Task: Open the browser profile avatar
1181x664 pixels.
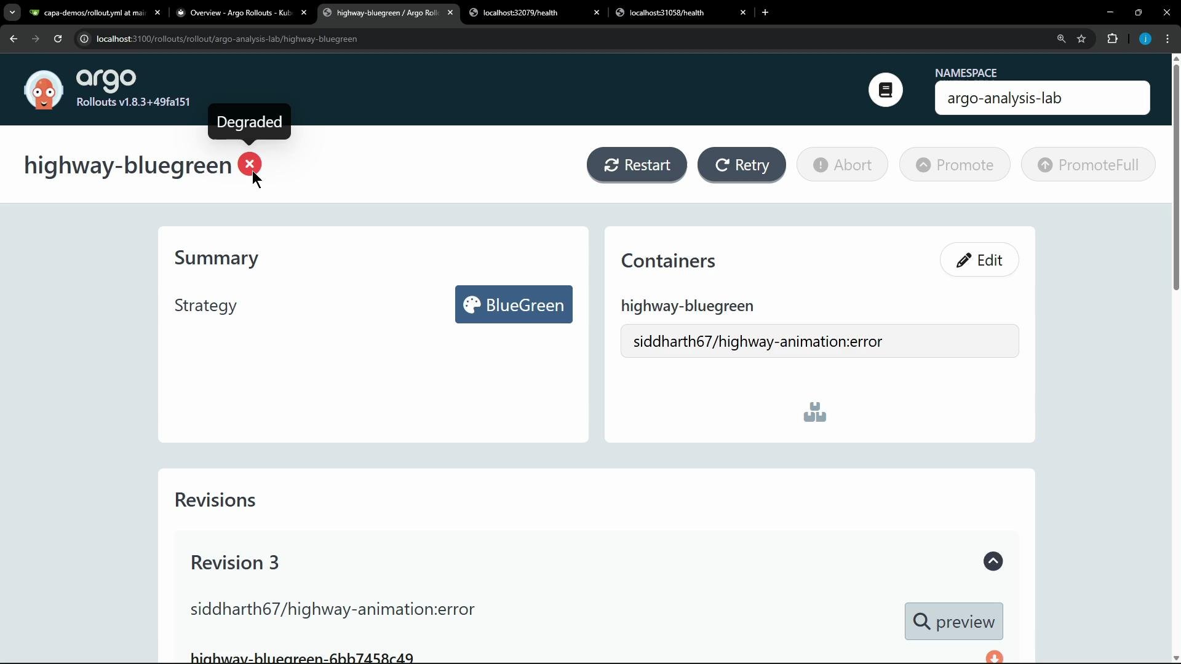Action: tap(1145, 39)
